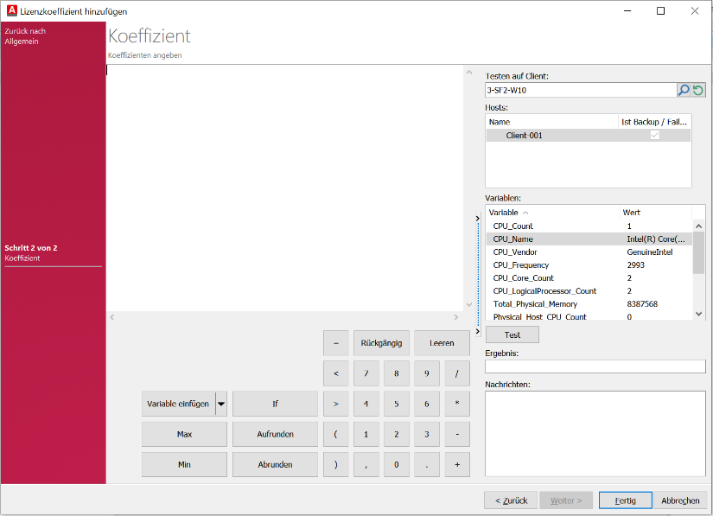The image size is (713, 516).
Task: Click the app logo in the title bar
Action: 10,11
